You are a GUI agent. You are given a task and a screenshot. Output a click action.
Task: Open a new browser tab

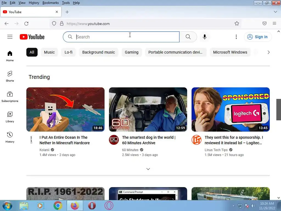pyautogui.click(x=67, y=12)
